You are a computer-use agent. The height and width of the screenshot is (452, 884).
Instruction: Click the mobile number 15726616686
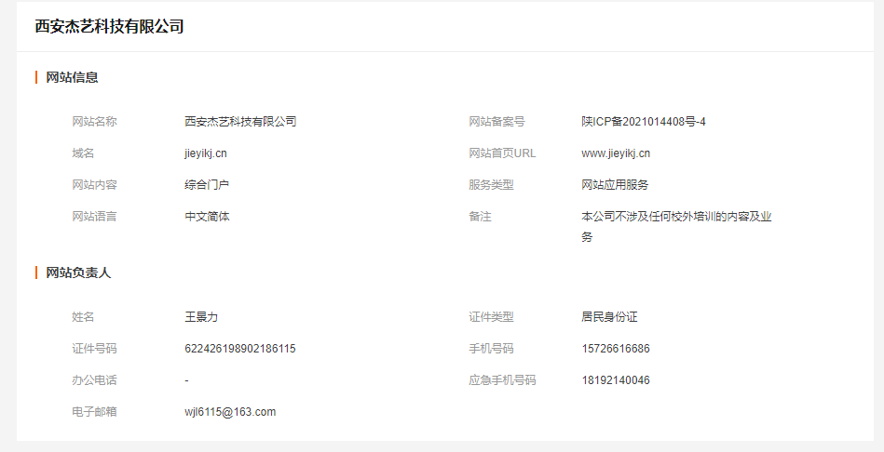615,349
